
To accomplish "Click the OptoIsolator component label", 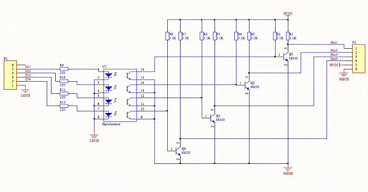I will (x=112, y=124).
